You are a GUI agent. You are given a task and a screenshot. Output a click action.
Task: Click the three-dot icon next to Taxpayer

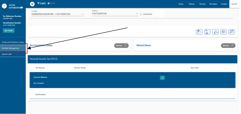141,14
